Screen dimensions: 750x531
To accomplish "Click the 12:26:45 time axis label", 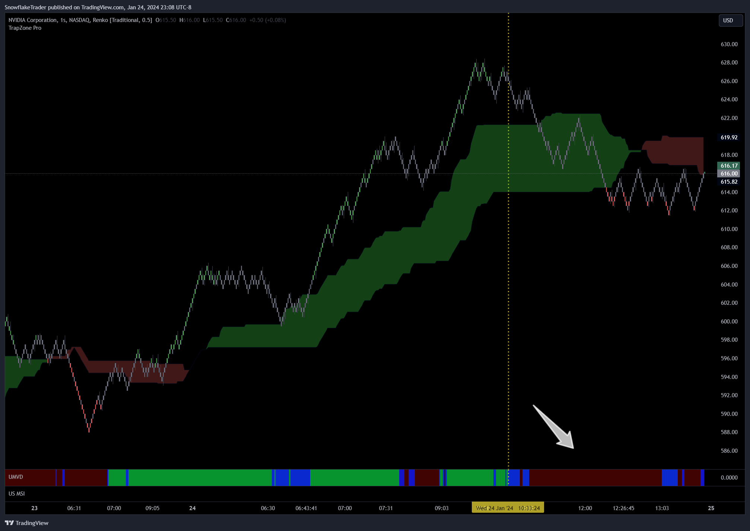I will tap(623, 508).
